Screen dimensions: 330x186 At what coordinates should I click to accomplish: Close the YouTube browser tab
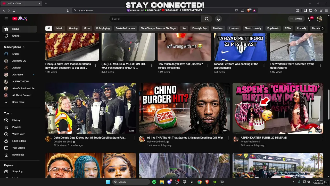[x=39, y=3]
